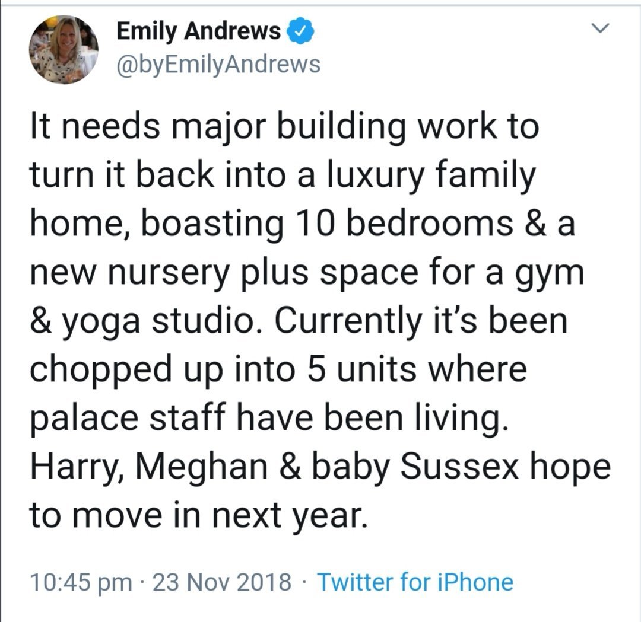Open Emily Andrews' profile avatar photo
Viewport: 641px width, 622px height.
(64, 49)
